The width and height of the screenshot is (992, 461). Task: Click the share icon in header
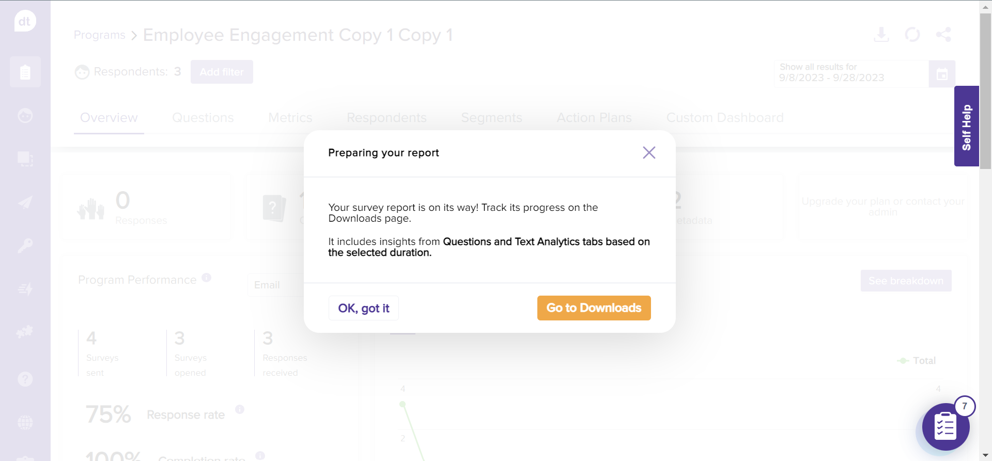point(943,35)
